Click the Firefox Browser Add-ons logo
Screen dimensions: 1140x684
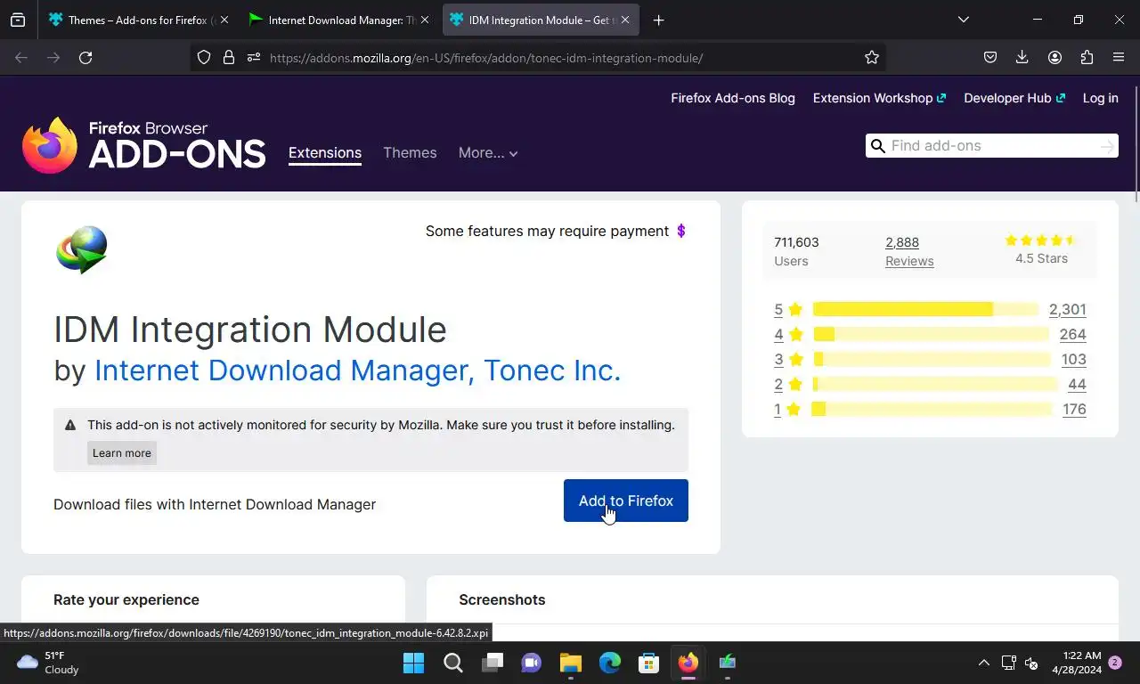[143, 145]
